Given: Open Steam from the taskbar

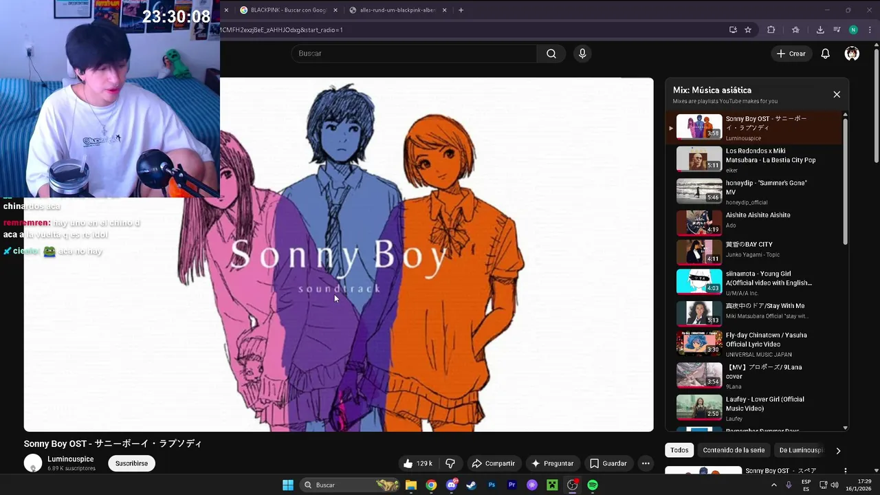Looking at the screenshot, I should pos(471,485).
